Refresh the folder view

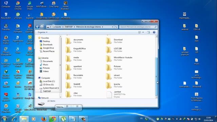click(x=116, y=27)
